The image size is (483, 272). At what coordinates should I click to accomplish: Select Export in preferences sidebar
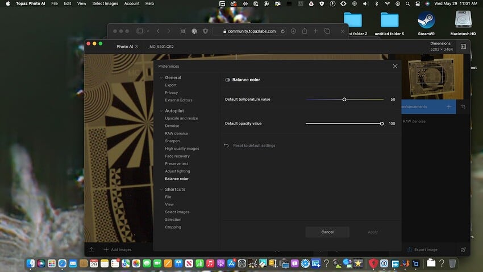[x=170, y=85]
